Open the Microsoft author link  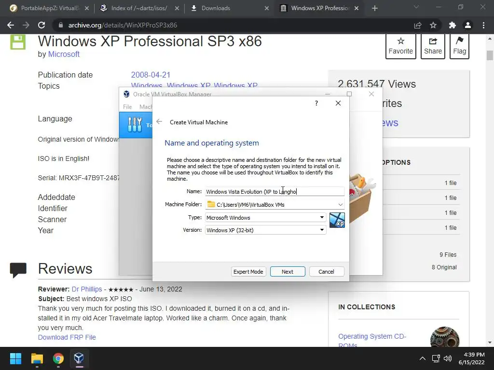(64, 54)
